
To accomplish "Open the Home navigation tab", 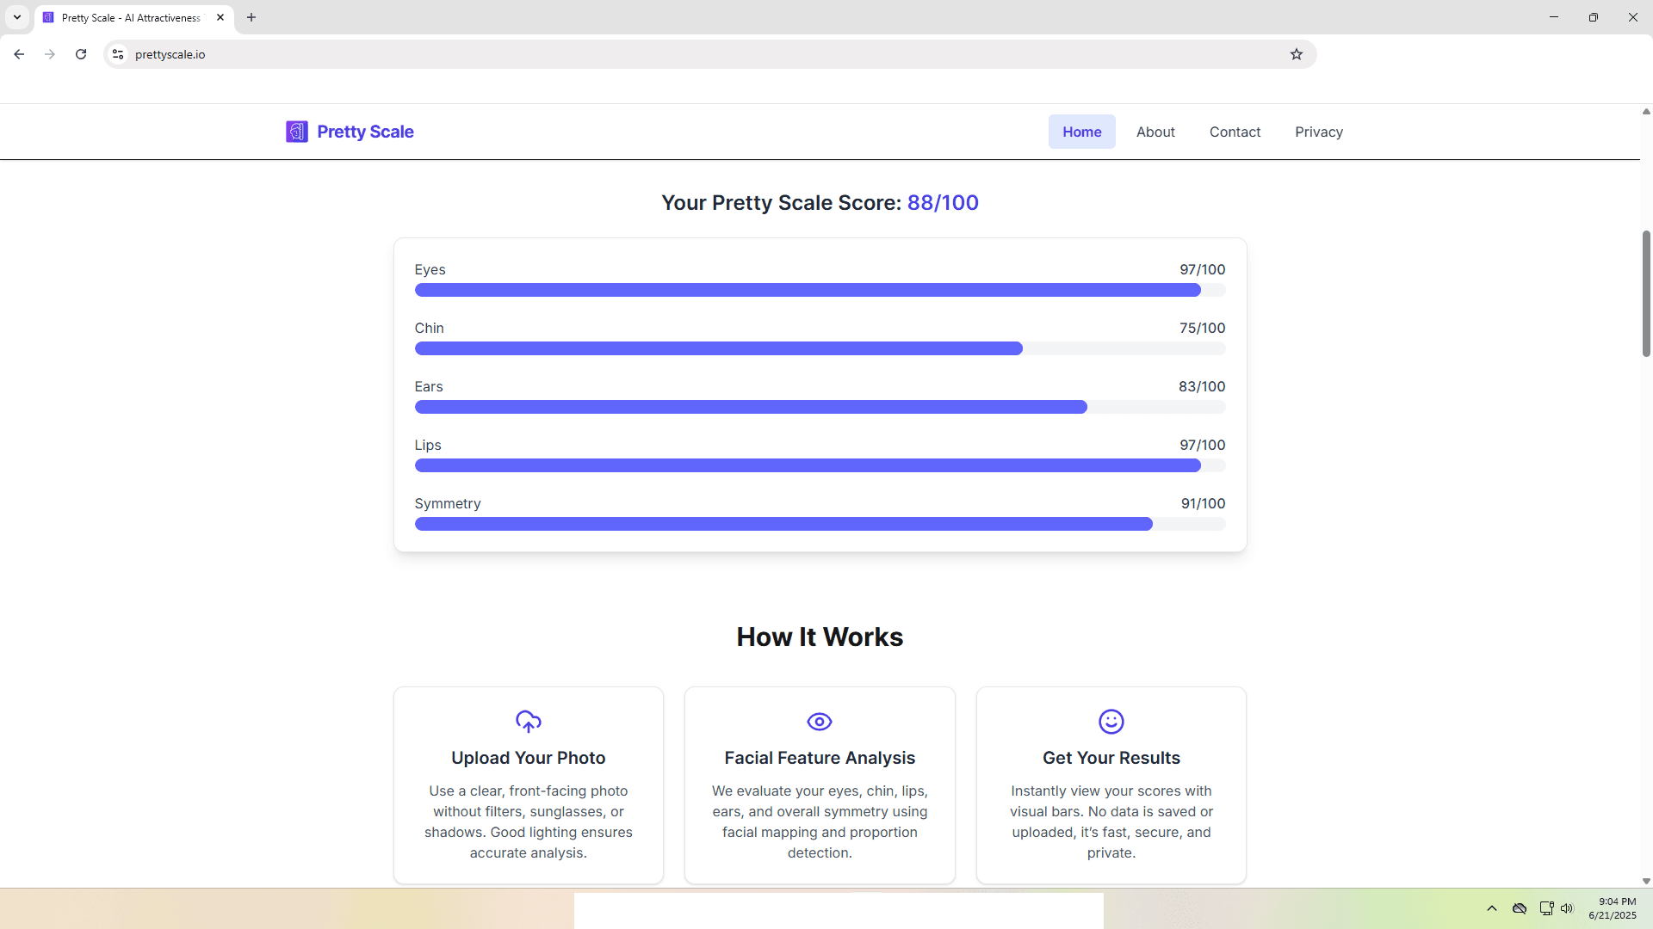I will 1082,132.
